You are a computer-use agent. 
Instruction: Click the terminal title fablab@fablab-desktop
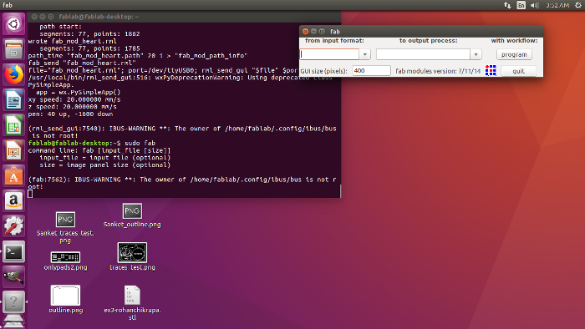point(99,17)
